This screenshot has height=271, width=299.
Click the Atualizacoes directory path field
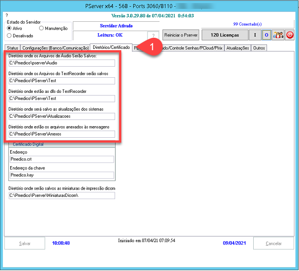pos(61,116)
